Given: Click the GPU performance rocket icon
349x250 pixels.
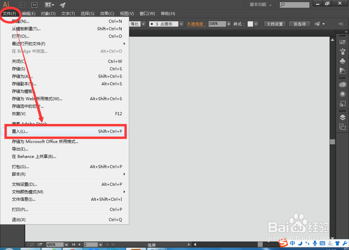Looking at the screenshot, I should pyautogui.click(x=63, y=5).
